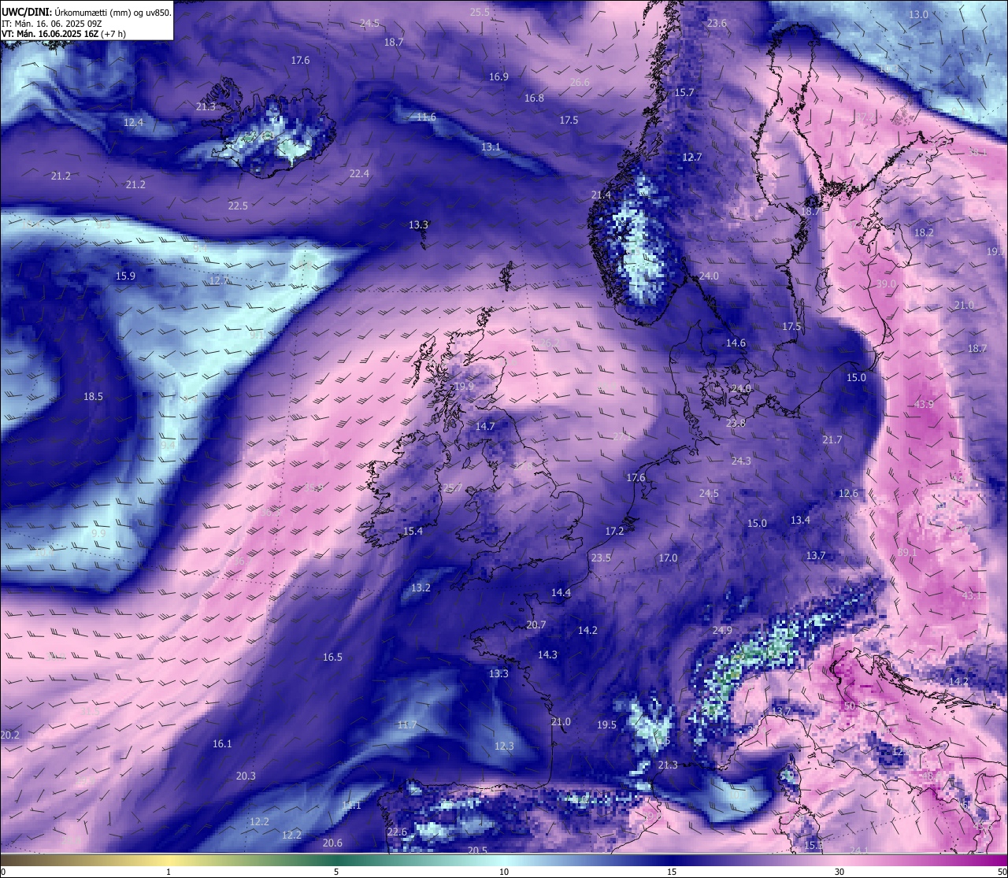Click the 20.7 reading over Brittany
The image size is (1008, 878).
(x=536, y=624)
